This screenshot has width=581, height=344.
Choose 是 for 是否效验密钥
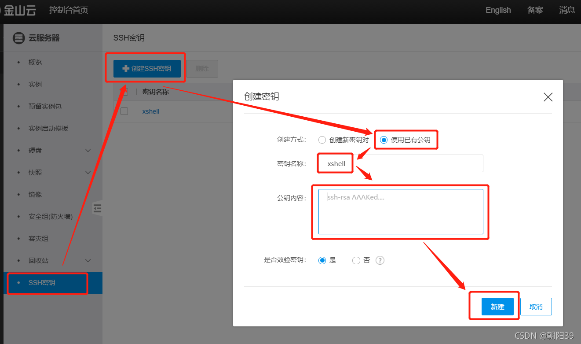322,260
